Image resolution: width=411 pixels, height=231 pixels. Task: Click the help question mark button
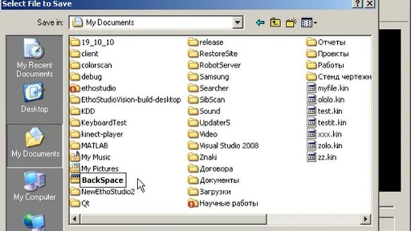[358, 3]
